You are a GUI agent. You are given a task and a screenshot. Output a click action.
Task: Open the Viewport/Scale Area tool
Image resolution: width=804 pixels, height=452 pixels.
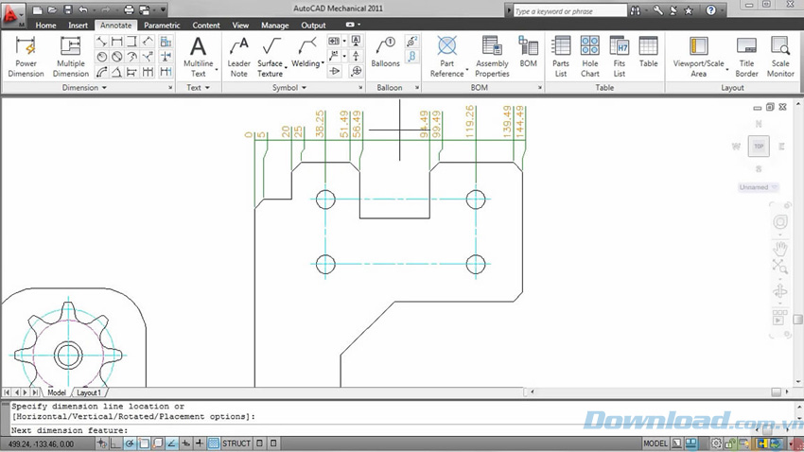click(698, 57)
